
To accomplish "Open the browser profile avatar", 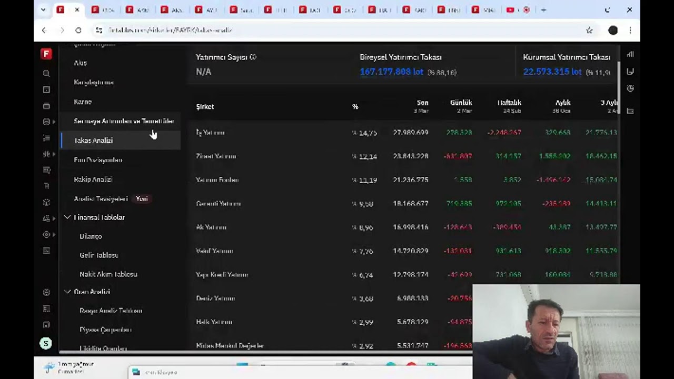I will click(x=613, y=30).
